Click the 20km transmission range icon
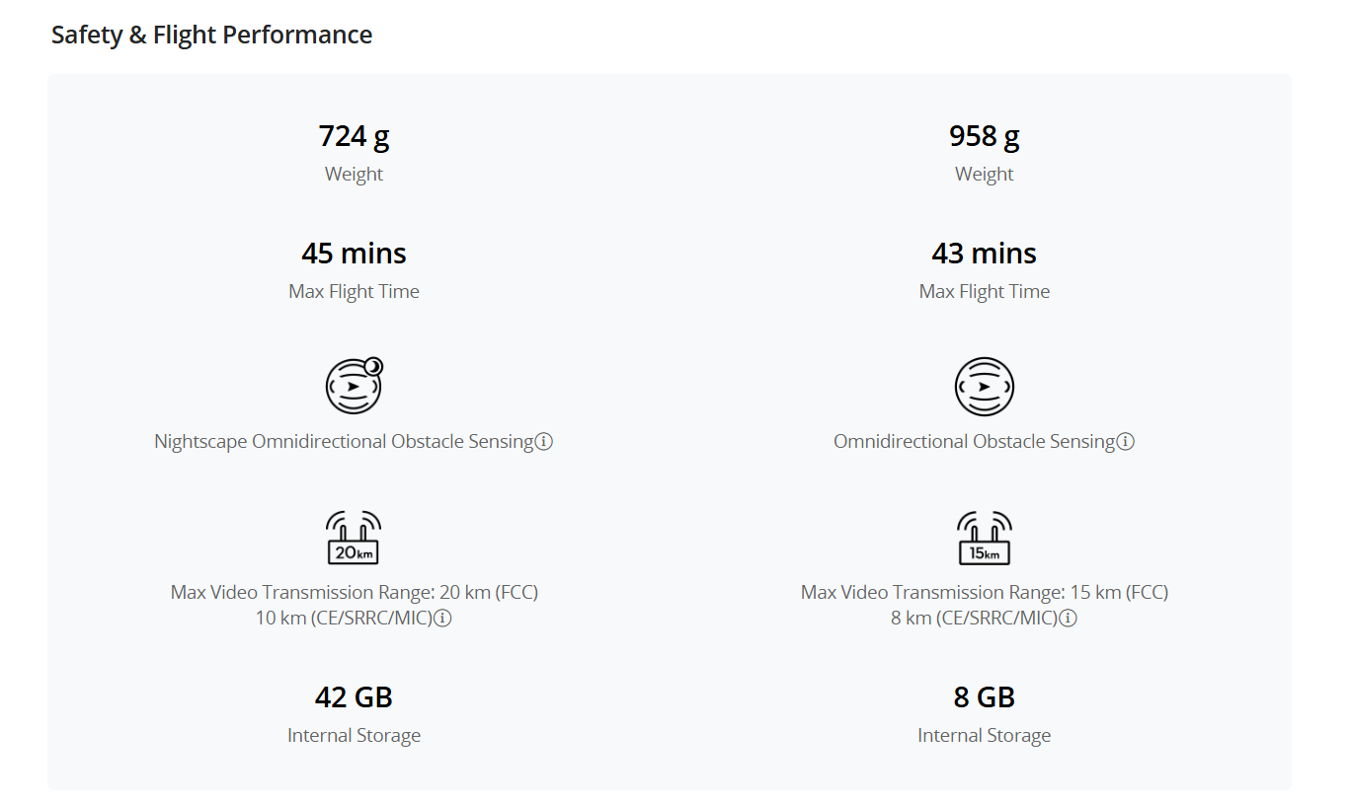 click(x=354, y=538)
